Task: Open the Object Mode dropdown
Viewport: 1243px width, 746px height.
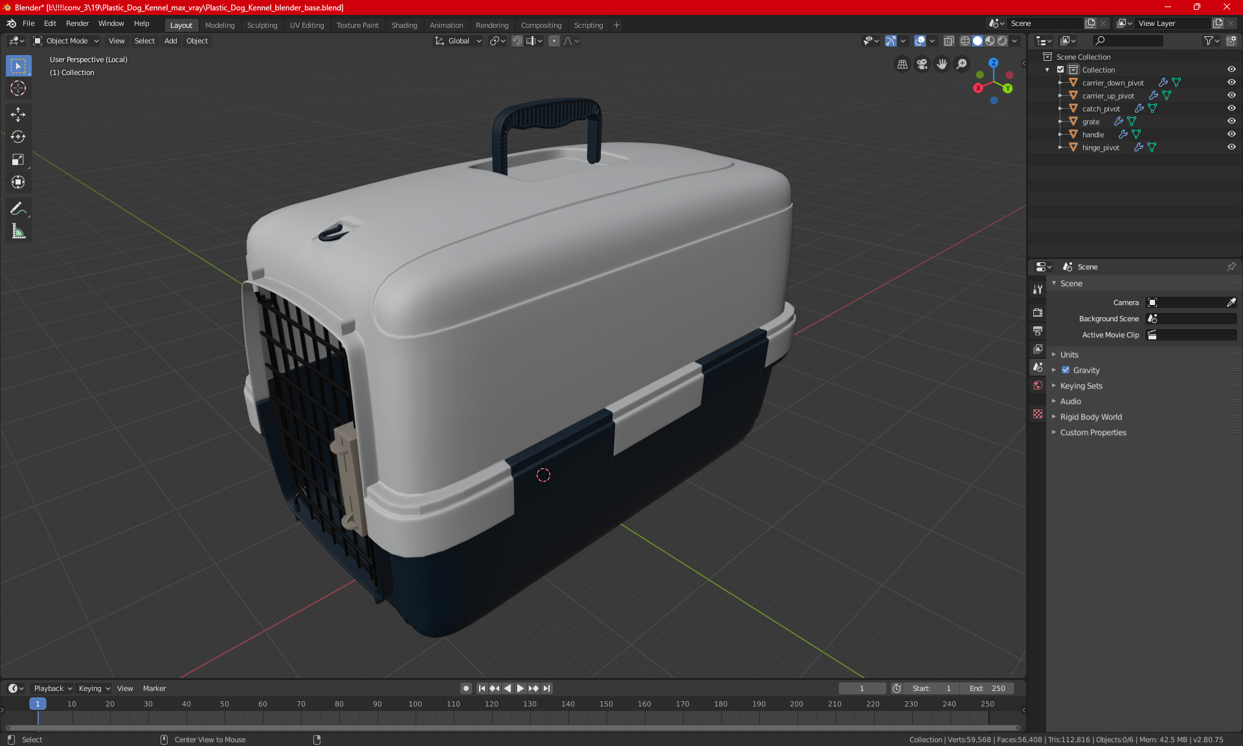Action: [x=66, y=41]
